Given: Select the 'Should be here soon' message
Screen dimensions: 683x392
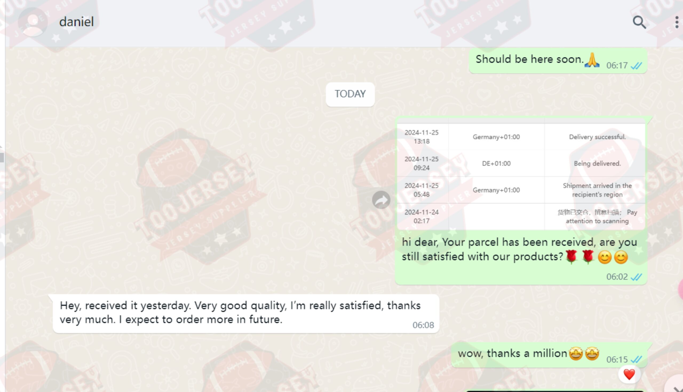Looking at the screenshot, I should pos(558,61).
